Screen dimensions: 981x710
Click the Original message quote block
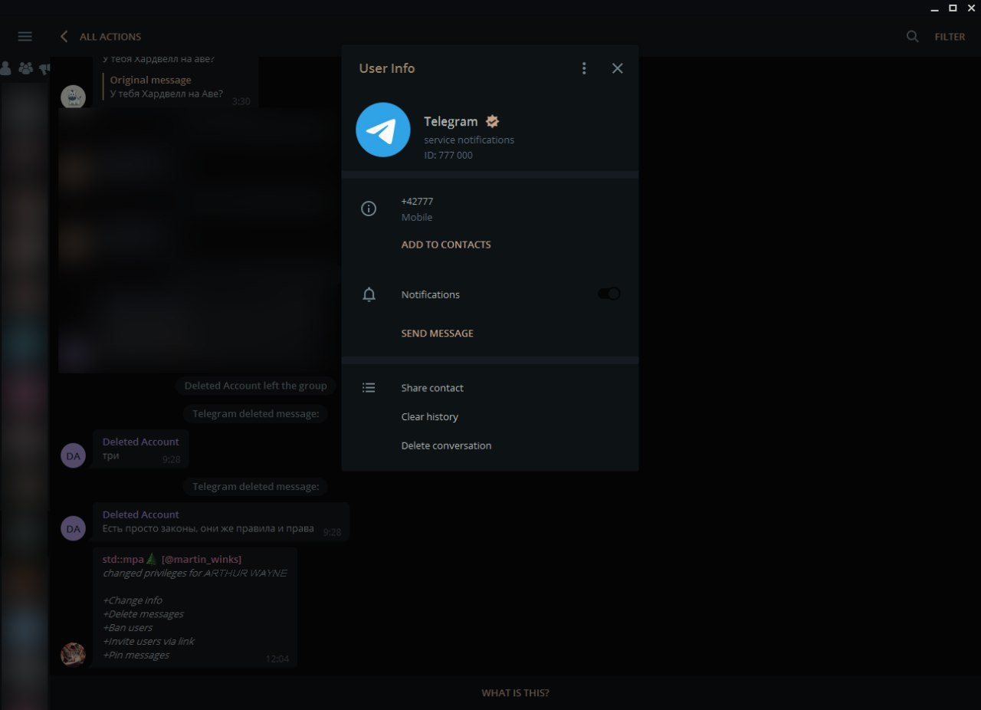pyautogui.click(x=164, y=87)
